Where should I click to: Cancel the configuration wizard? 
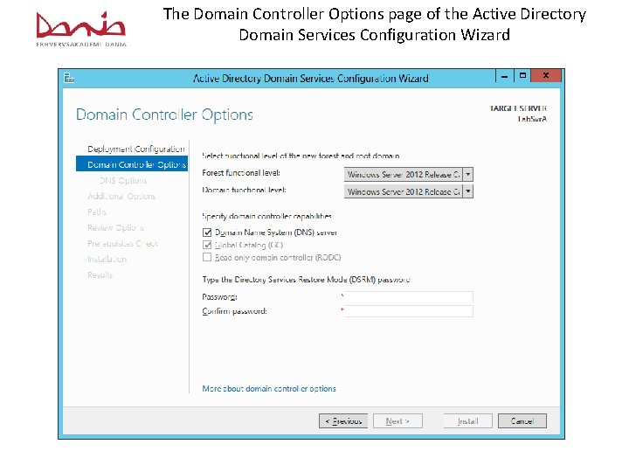[522, 421]
